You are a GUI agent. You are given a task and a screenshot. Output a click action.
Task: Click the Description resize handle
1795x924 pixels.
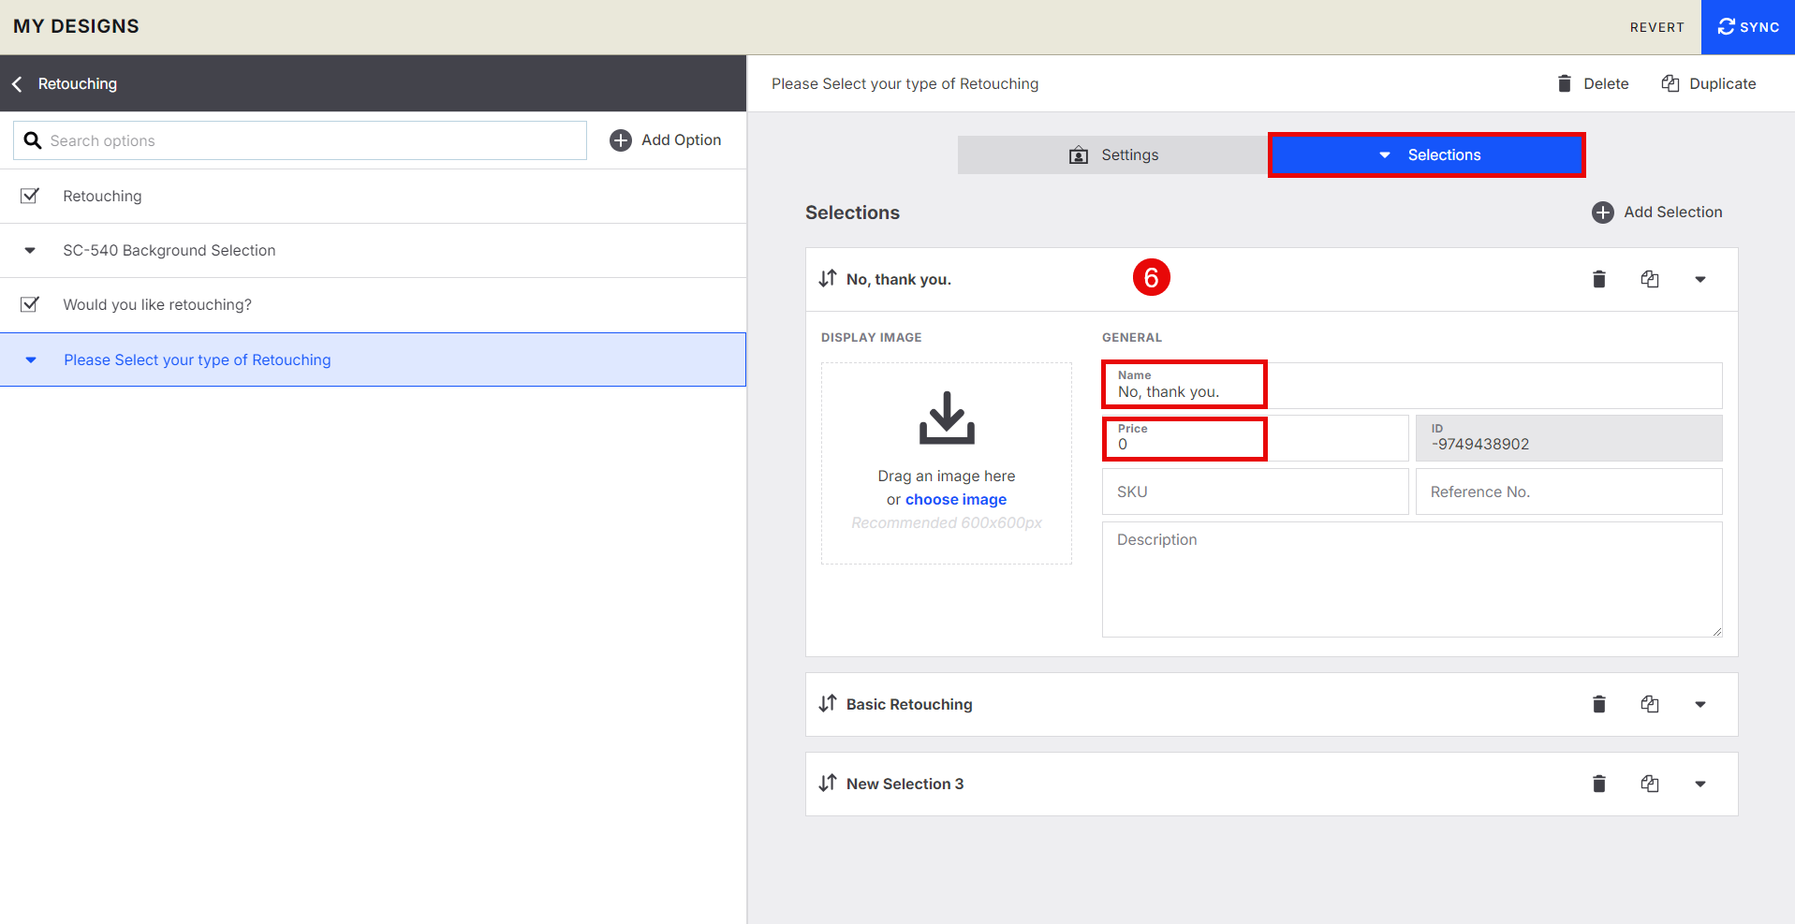click(1716, 632)
